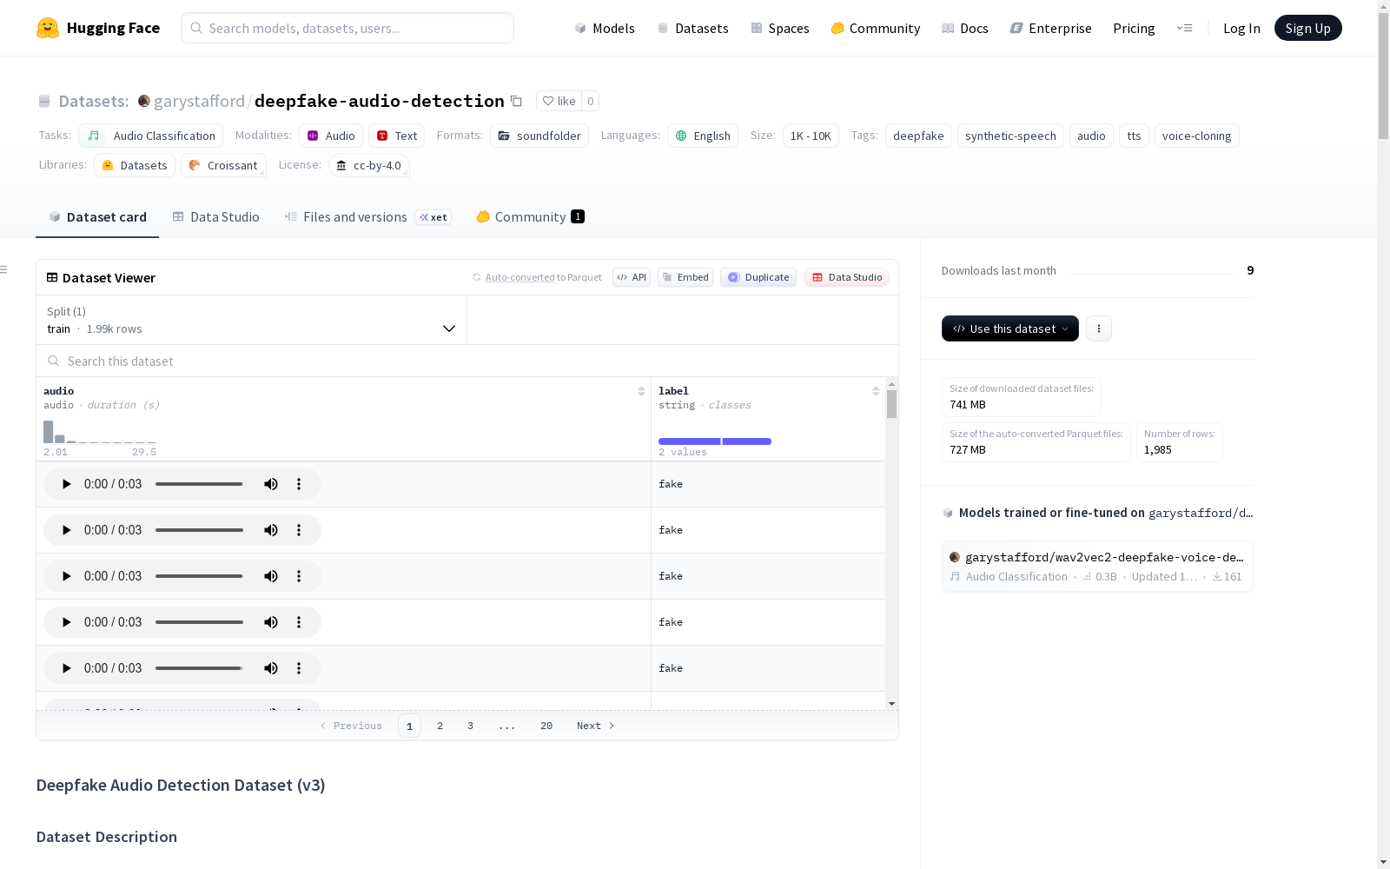Open Datasets in the top navigation

[692, 28]
